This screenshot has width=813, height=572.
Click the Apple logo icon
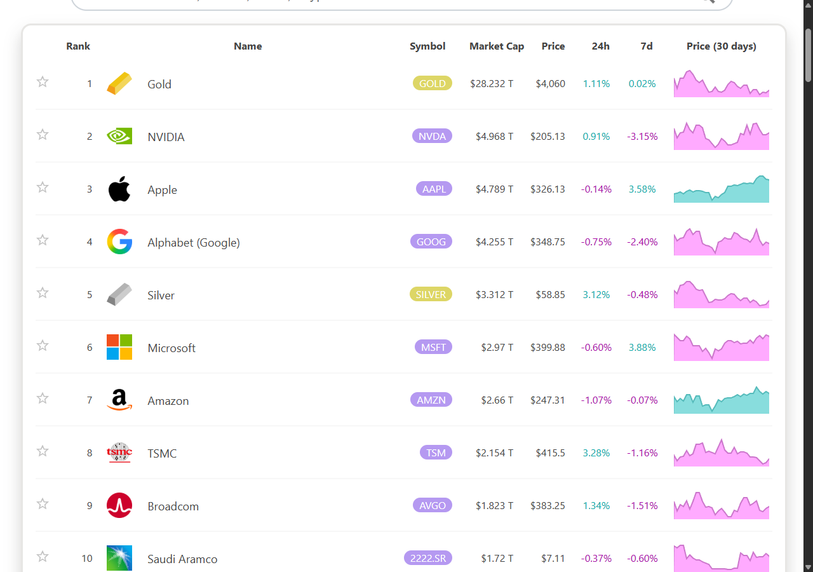(119, 189)
